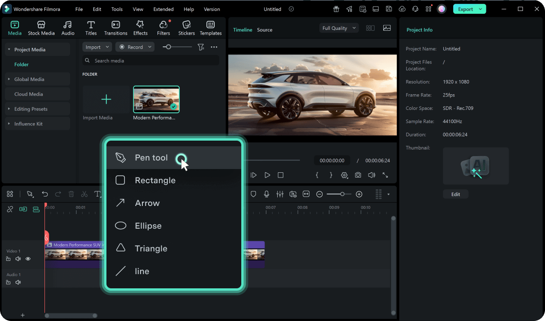The width and height of the screenshot is (545, 321).
Task: Mute the Video 1 track
Action: pyautogui.click(x=18, y=259)
